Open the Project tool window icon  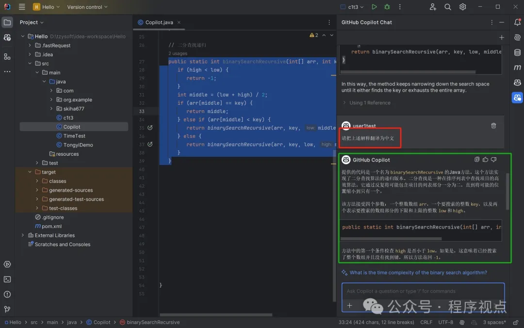point(7,22)
